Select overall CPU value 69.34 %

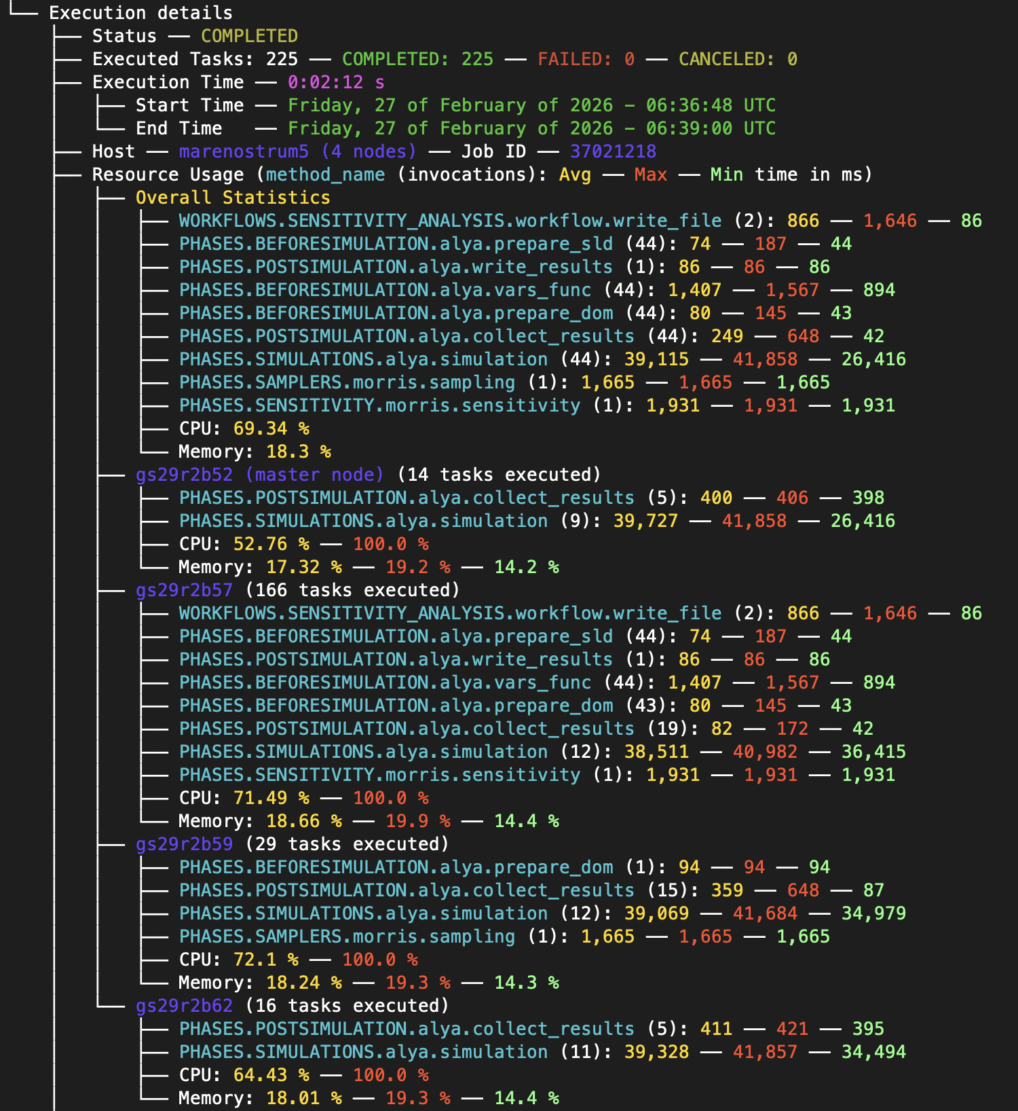tap(271, 429)
